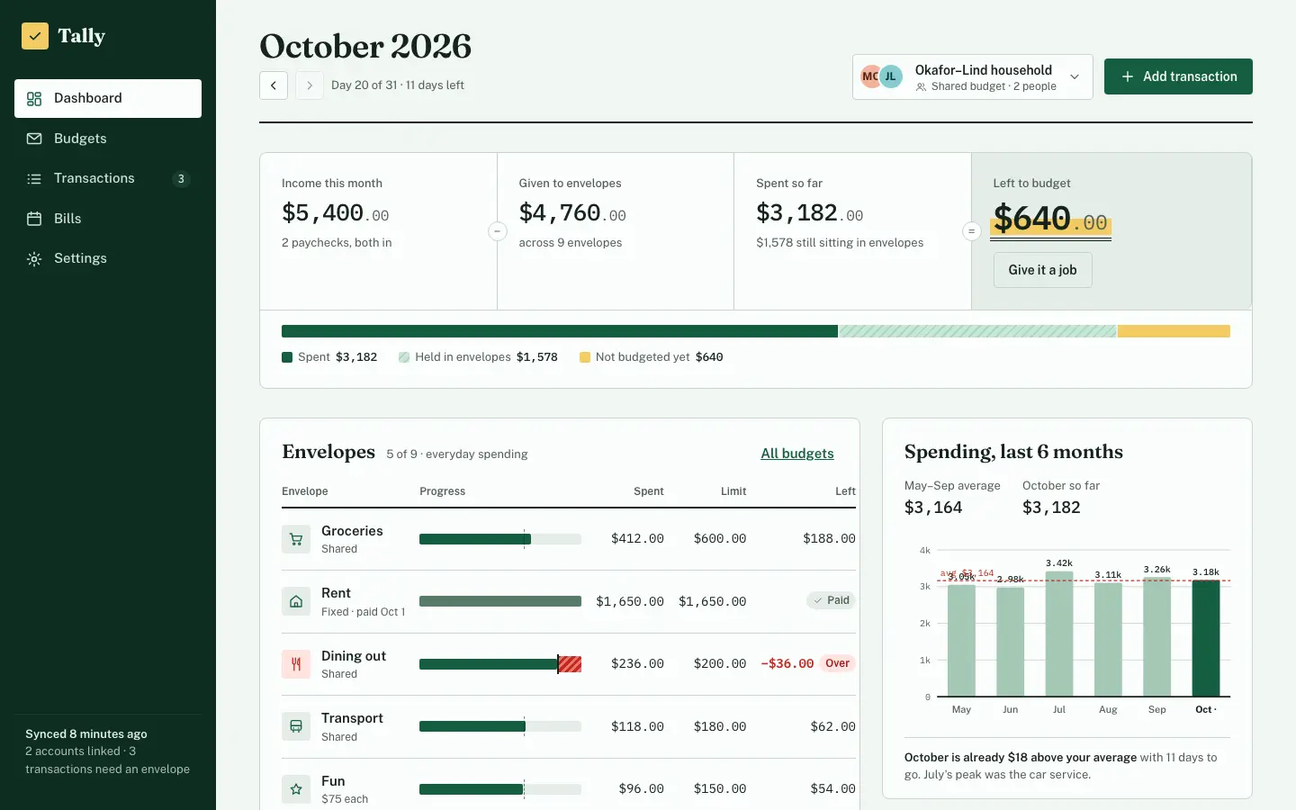Go to Budgets in the sidebar
Viewport: 1296px width, 810px height.
108,139
